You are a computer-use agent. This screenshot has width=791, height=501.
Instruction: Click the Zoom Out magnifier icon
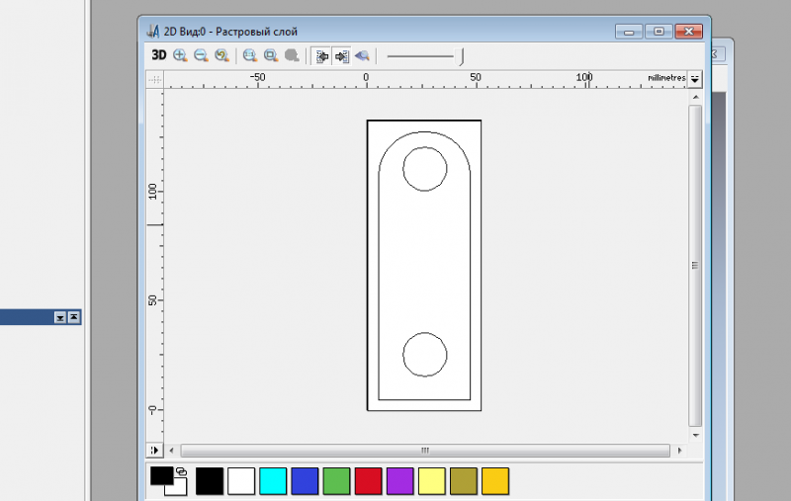tap(201, 55)
